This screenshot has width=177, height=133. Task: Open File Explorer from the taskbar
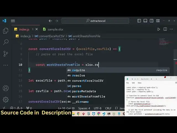(x=74, y=114)
